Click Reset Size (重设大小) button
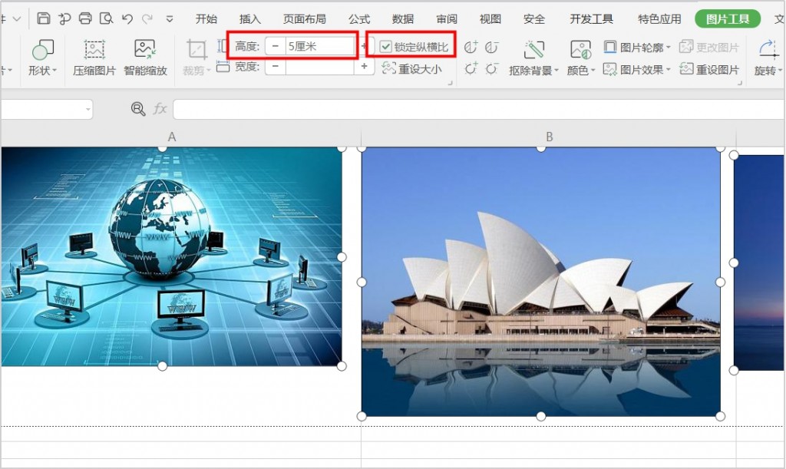 (412, 68)
